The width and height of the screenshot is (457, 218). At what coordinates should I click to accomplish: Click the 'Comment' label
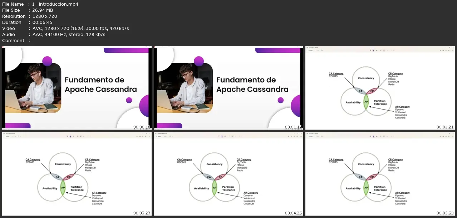[x=13, y=41]
